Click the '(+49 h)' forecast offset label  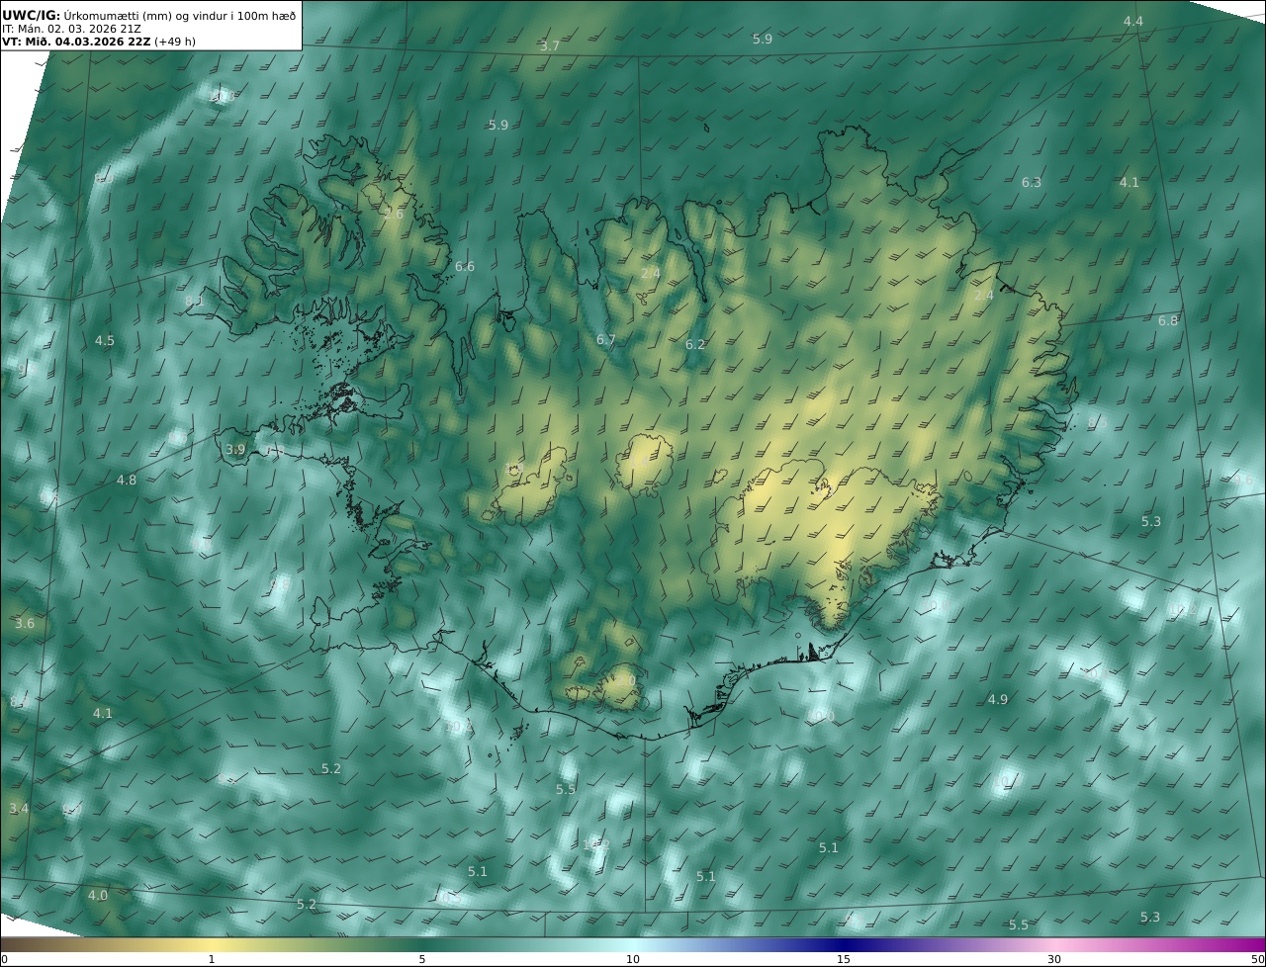176,42
